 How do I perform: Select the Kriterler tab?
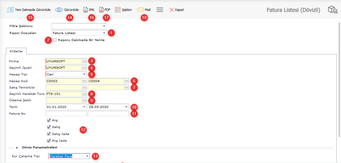16,51
